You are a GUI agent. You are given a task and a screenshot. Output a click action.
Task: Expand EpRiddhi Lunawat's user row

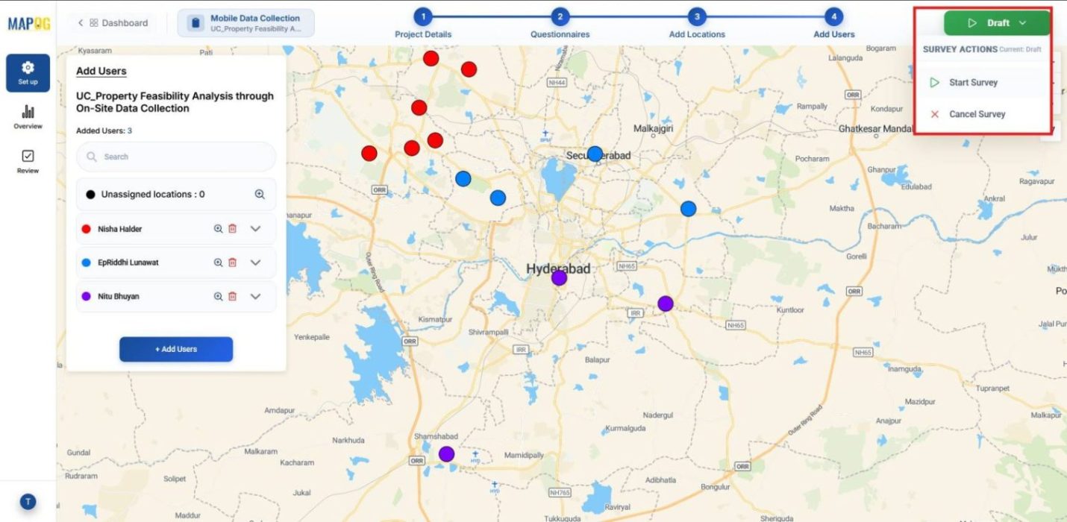(x=255, y=262)
